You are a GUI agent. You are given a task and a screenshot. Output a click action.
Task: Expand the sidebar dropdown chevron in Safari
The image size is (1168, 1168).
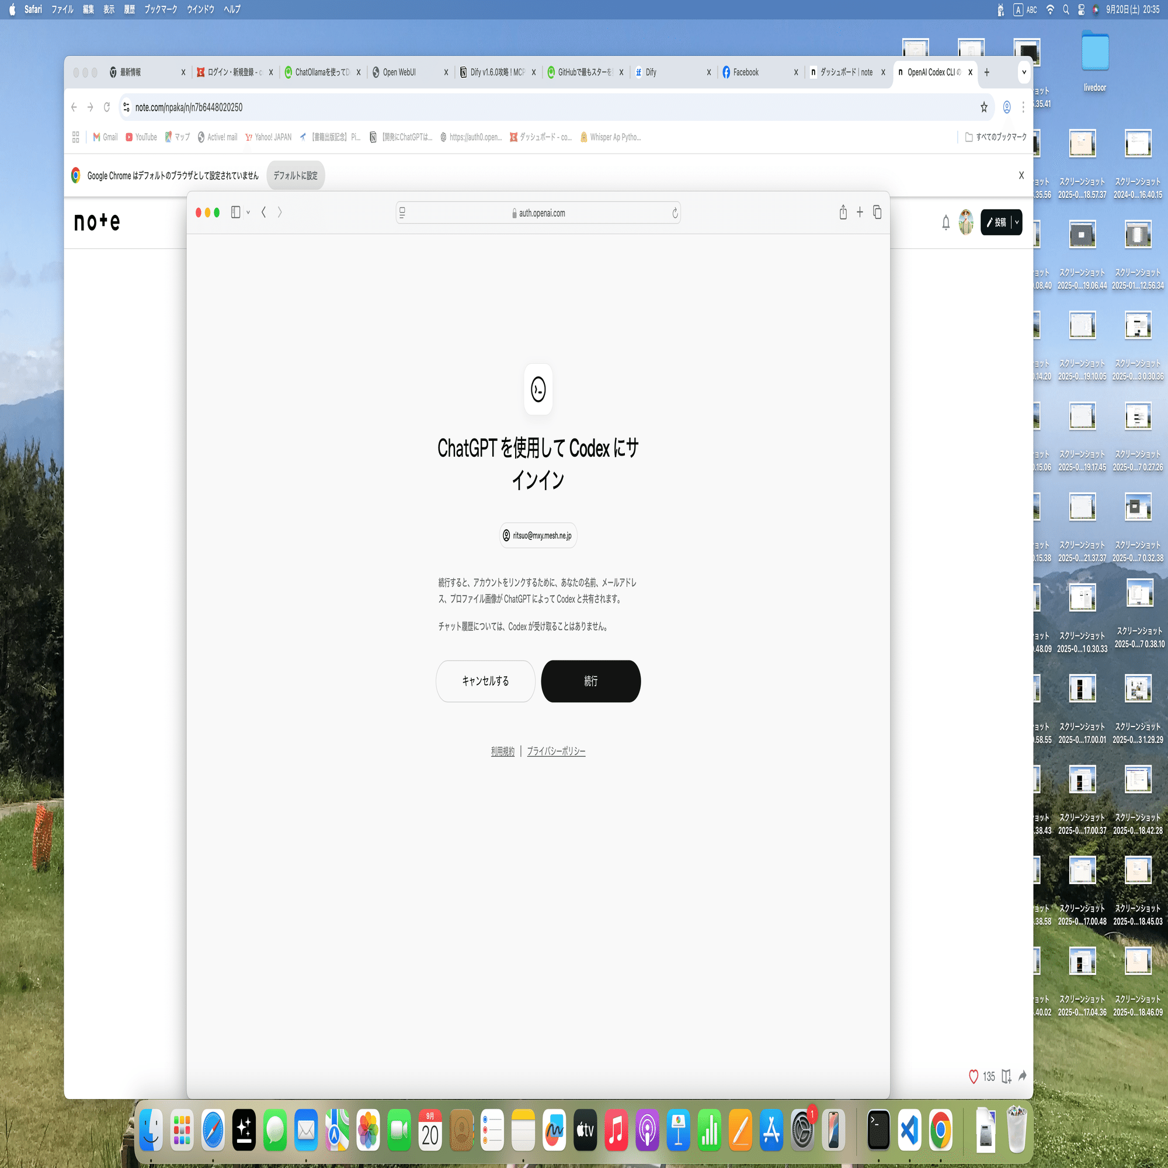pyautogui.click(x=248, y=213)
